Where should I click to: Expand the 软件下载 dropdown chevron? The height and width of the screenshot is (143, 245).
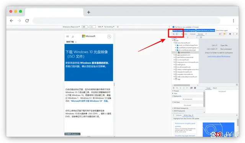click(76, 42)
